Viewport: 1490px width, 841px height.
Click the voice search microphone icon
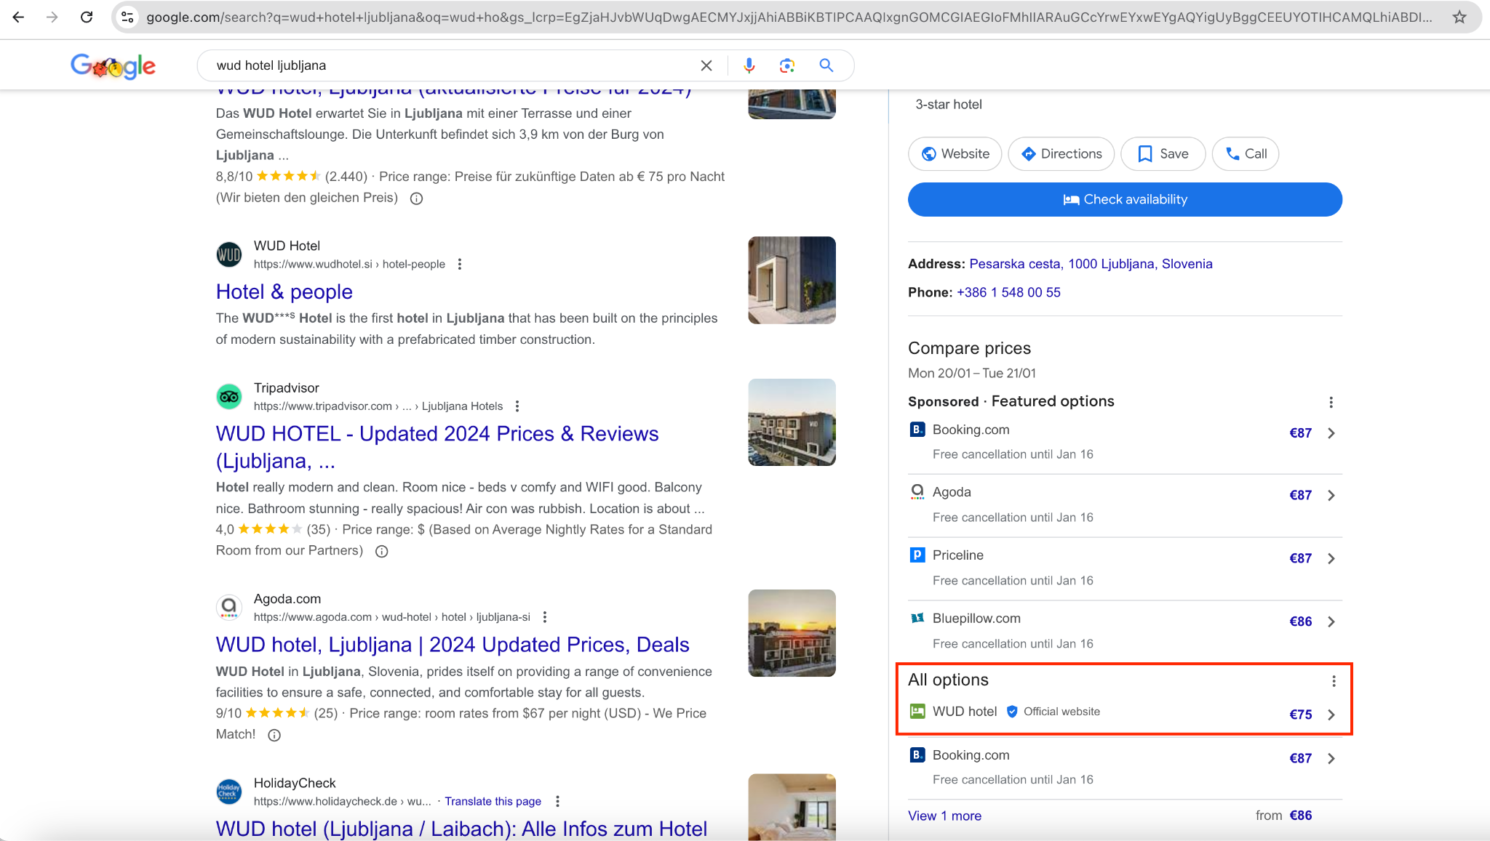(749, 65)
